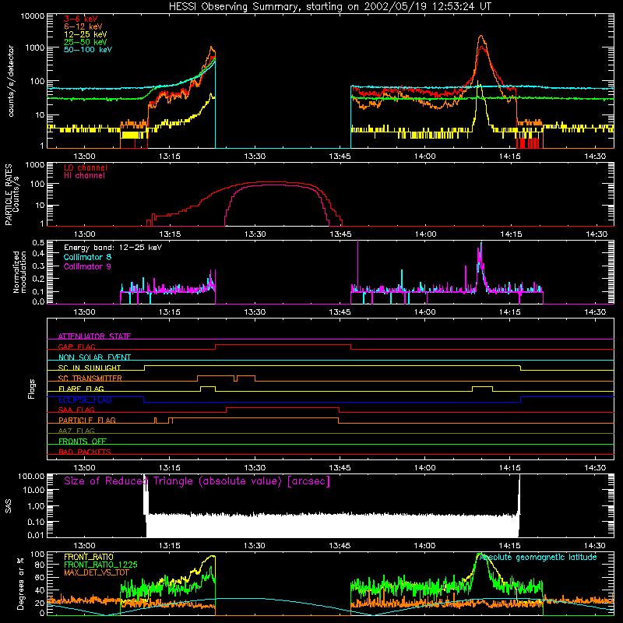Click the 13:45 tick under the SAS panel
The width and height of the screenshot is (623, 623).
340,546
